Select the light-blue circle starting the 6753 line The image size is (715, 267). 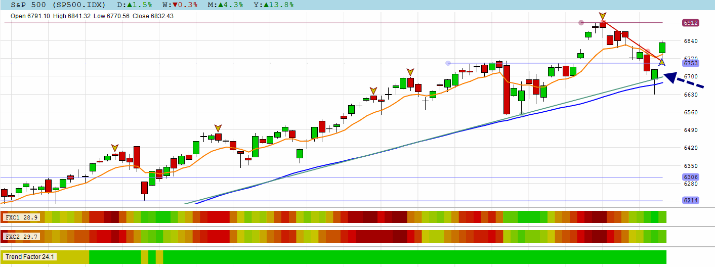(448, 63)
